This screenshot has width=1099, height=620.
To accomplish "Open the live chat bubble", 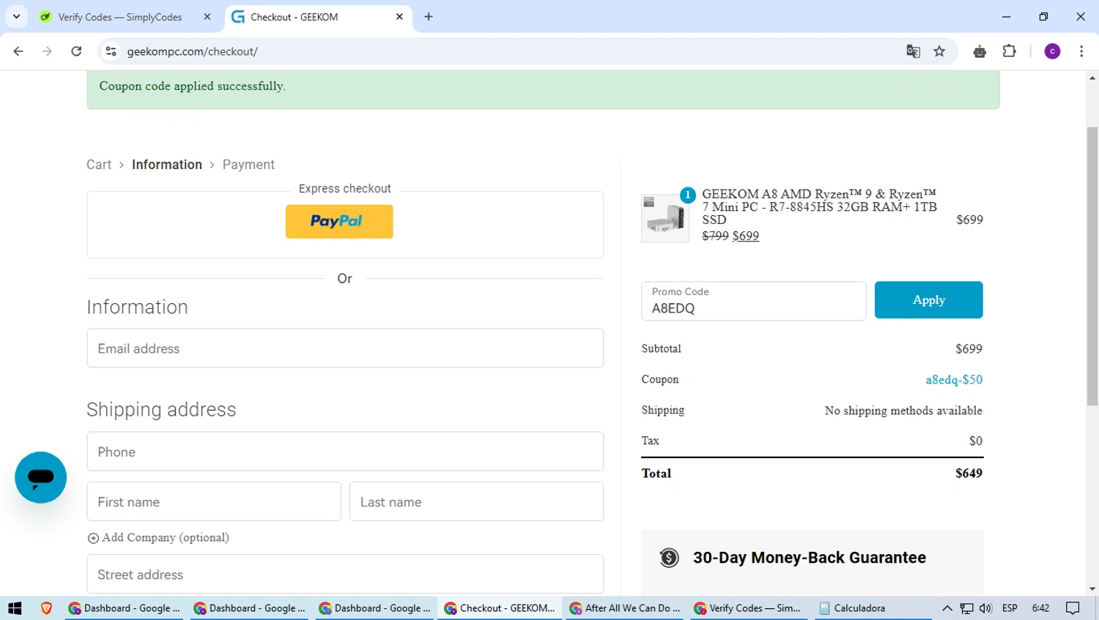I will click(x=40, y=477).
